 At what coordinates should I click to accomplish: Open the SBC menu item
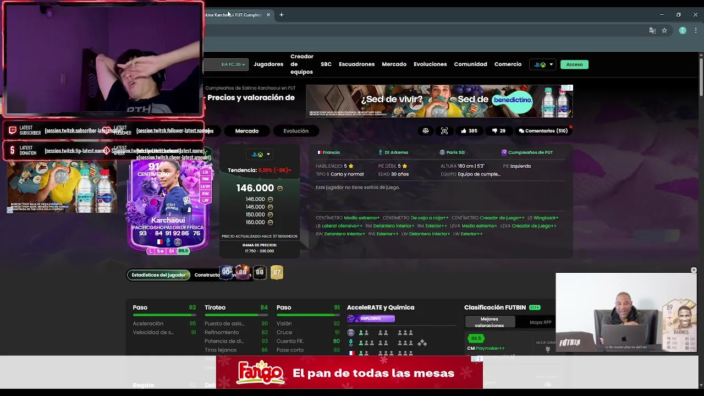point(326,64)
